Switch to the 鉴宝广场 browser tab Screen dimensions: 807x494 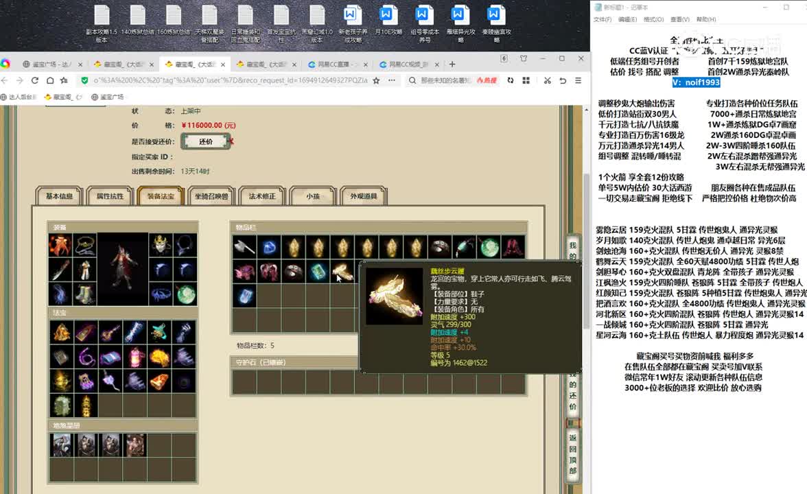pyautogui.click(x=52, y=64)
